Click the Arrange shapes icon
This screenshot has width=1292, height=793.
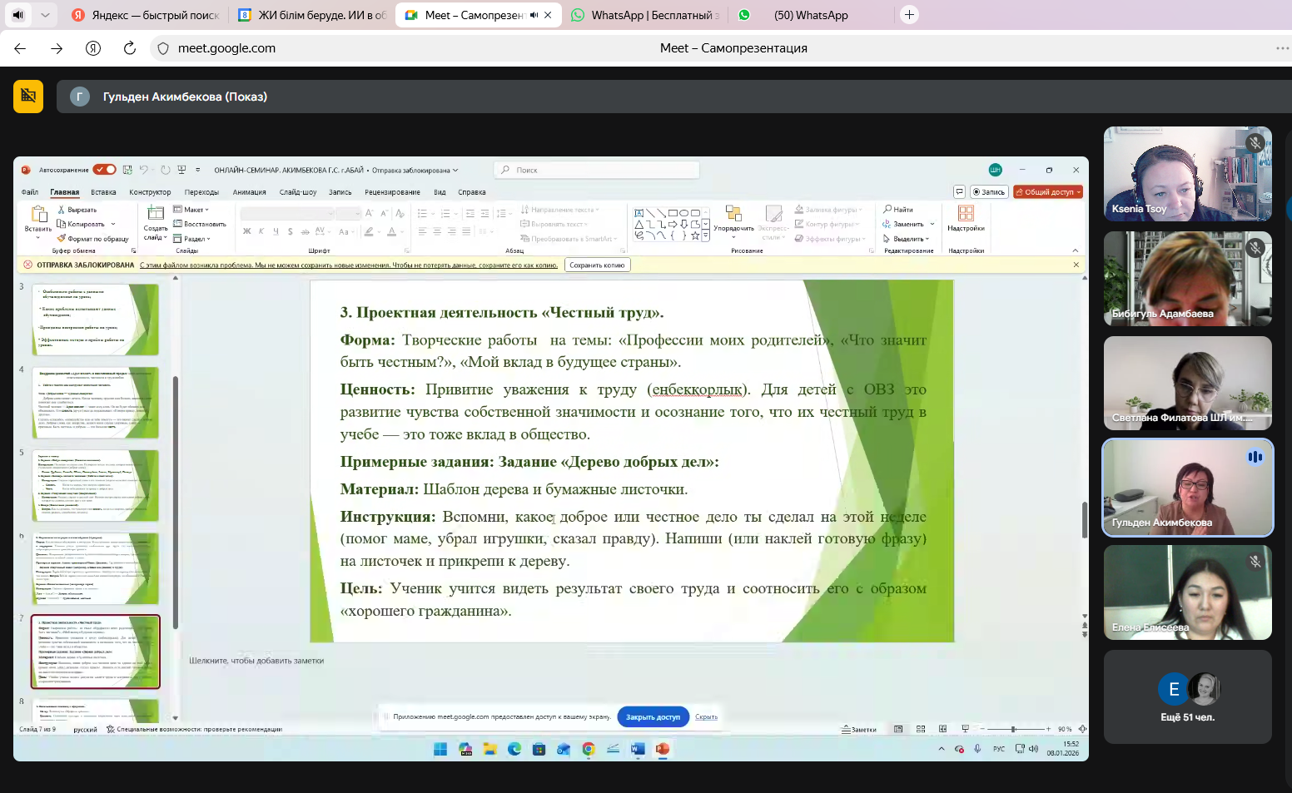(733, 214)
